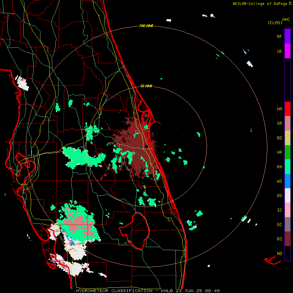Click the UK label text
This screenshot has width=293, height=293.
[x=279, y=51]
